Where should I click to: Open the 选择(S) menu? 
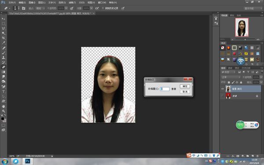coord(62,3)
